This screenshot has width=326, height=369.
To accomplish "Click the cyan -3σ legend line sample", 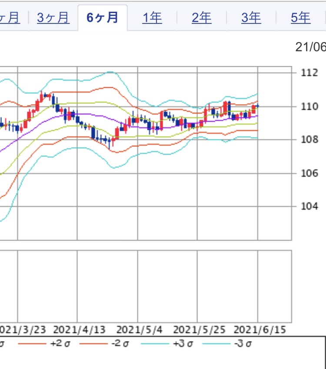I will (x=216, y=344).
